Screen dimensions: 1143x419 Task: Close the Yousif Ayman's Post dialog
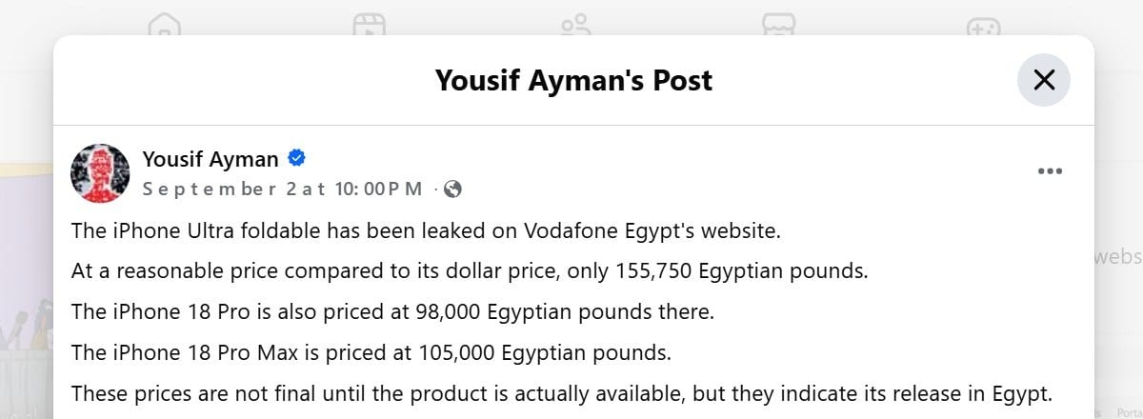tap(1044, 80)
